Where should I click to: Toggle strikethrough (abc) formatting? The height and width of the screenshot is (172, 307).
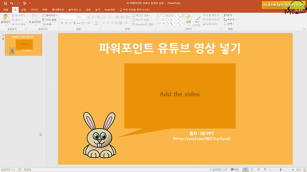[x=78, y=23]
